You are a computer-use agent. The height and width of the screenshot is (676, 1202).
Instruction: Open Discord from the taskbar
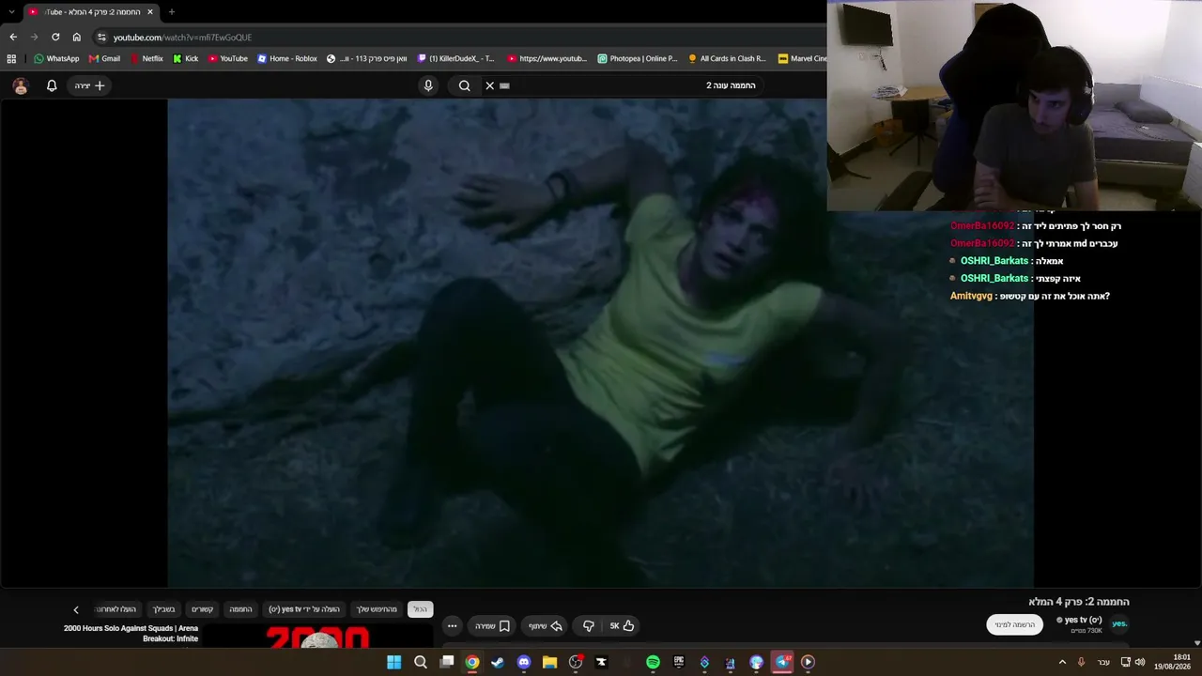point(524,662)
